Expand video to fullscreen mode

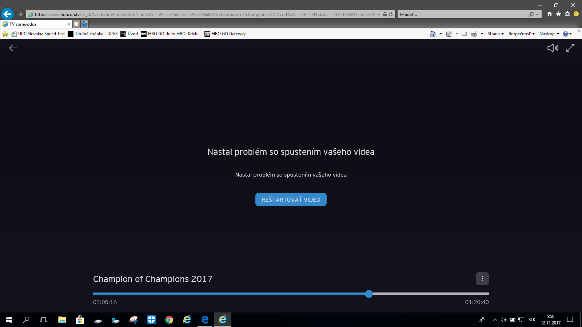(x=570, y=48)
